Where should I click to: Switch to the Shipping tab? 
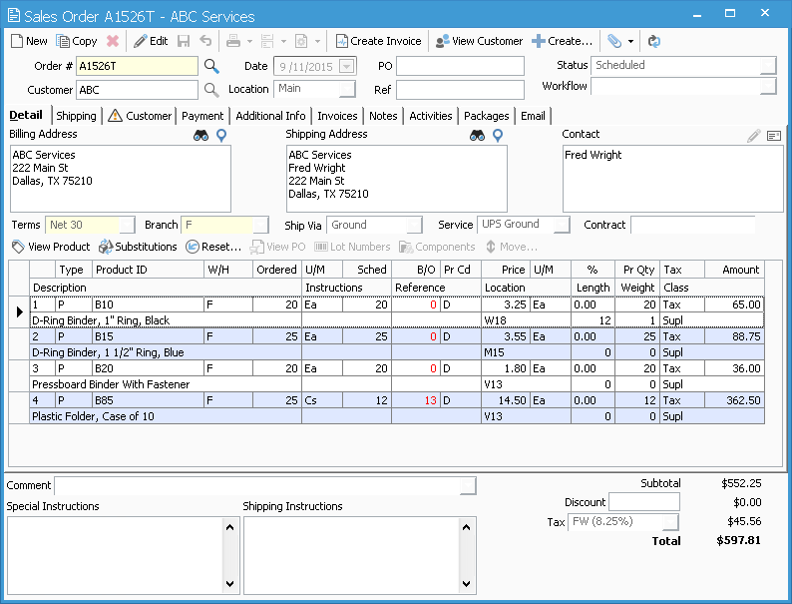click(76, 116)
